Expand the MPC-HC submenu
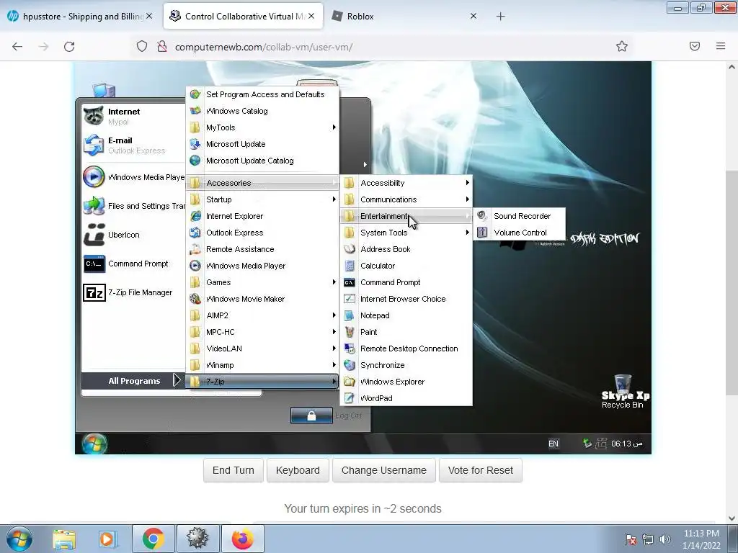This screenshot has width=738, height=553. [x=262, y=331]
